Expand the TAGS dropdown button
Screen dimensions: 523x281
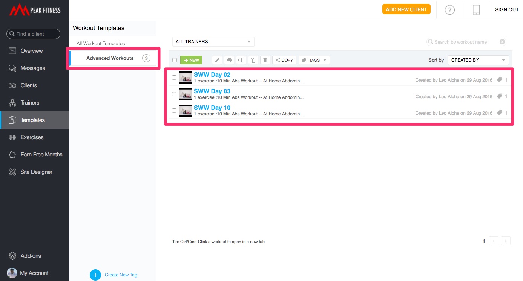tap(314, 60)
